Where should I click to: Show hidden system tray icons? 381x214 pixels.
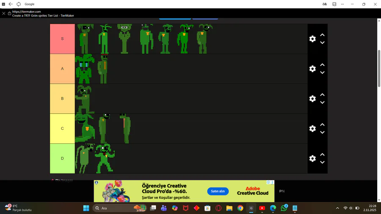[x=337, y=208]
